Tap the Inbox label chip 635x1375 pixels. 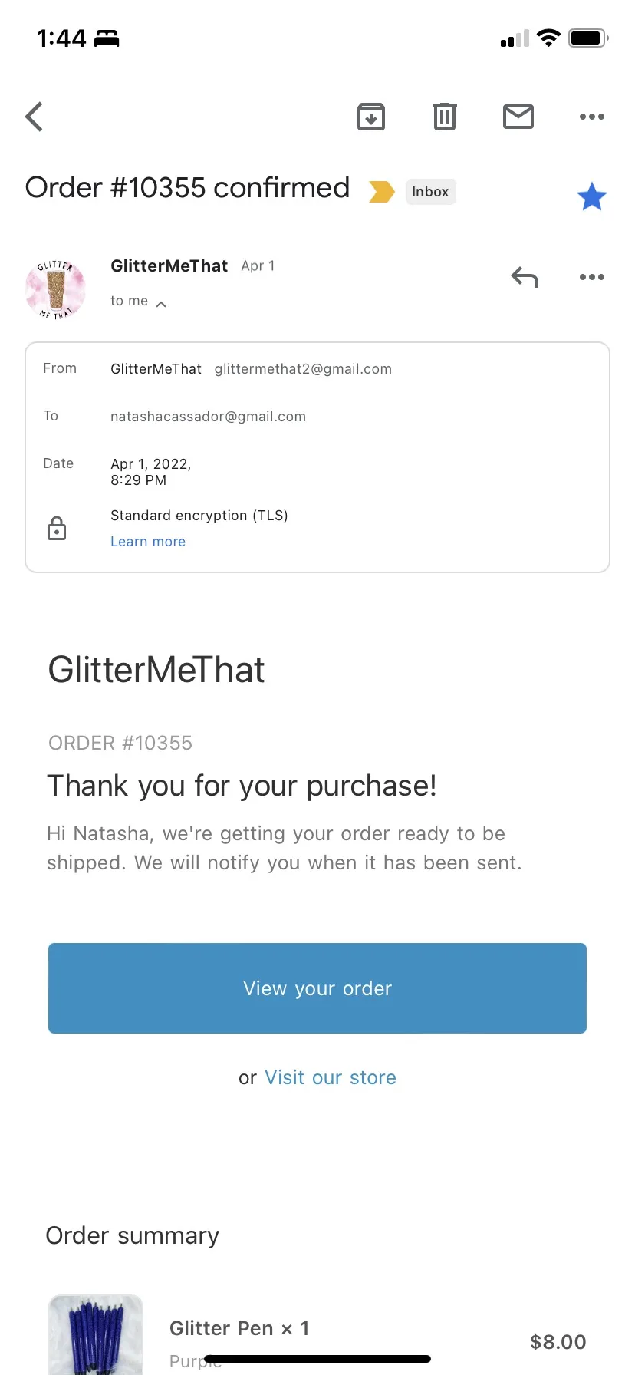point(430,192)
